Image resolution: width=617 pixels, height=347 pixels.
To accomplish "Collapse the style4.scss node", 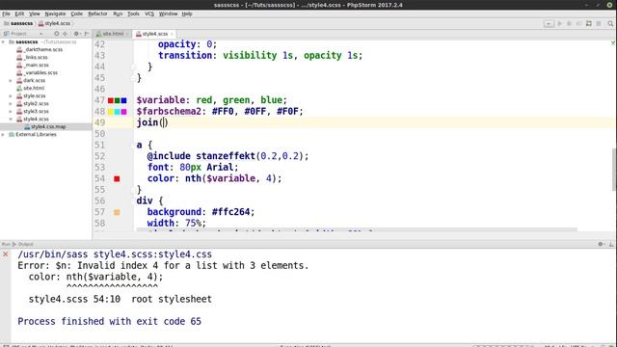I will (11, 119).
